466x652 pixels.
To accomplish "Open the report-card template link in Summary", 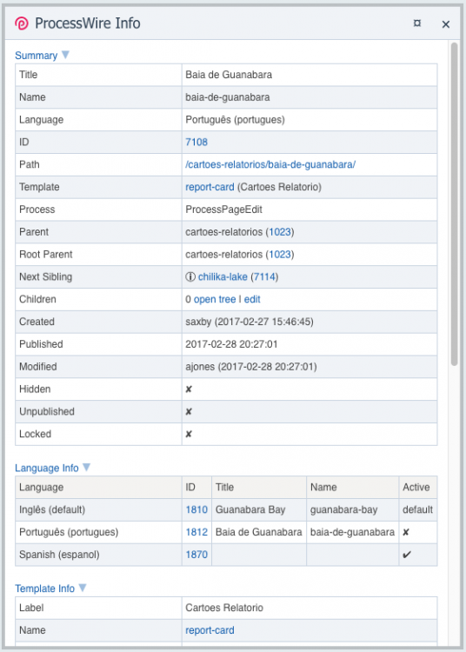I will pyautogui.click(x=210, y=187).
